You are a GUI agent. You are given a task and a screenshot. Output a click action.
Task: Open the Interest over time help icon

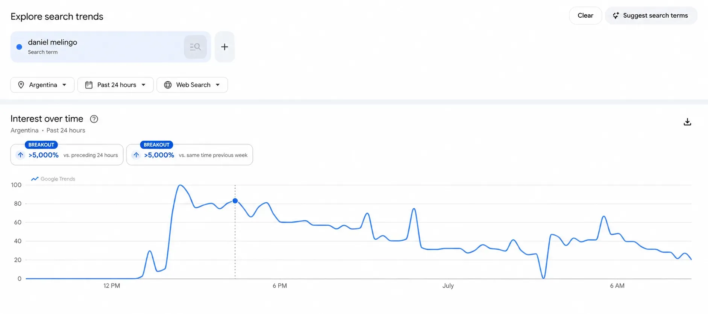click(94, 119)
